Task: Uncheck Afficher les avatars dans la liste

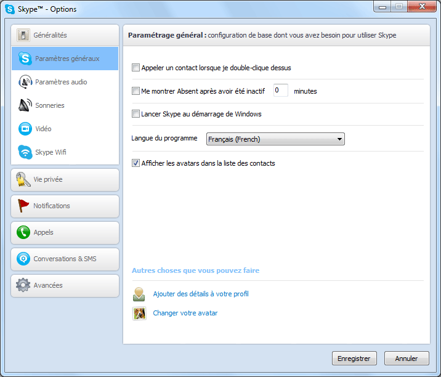Action: tap(136, 163)
